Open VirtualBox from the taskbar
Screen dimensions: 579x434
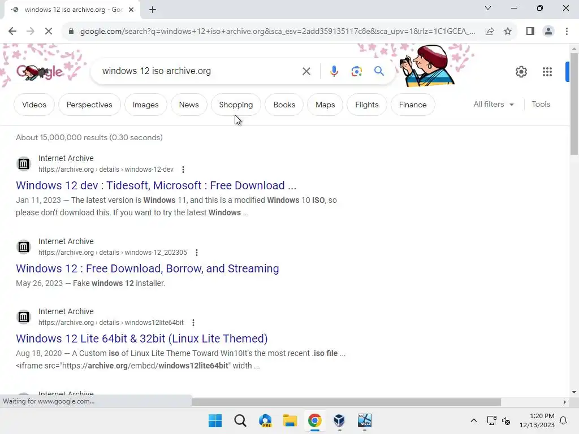(x=339, y=420)
